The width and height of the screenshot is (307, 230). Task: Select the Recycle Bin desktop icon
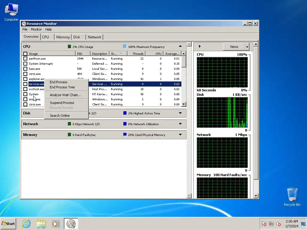[x=292, y=197]
